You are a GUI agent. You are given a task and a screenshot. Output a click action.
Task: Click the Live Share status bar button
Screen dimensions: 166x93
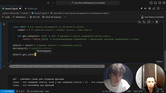pos(7,91)
